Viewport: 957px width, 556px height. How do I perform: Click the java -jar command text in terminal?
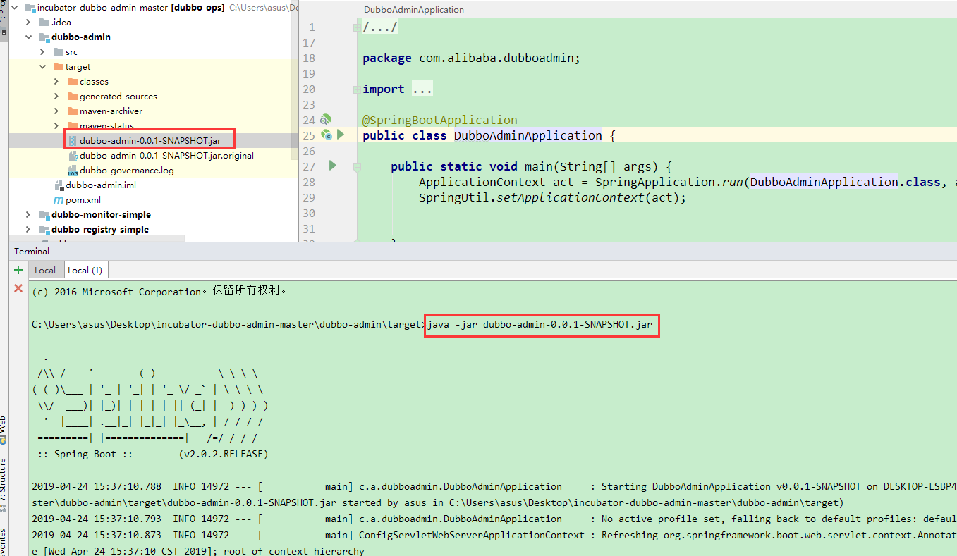point(540,325)
